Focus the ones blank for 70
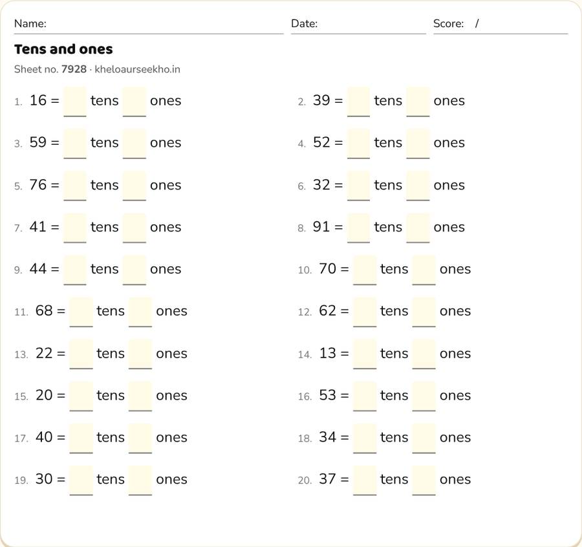Image resolution: width=582 pixels, height=547 pixels. 424,270
